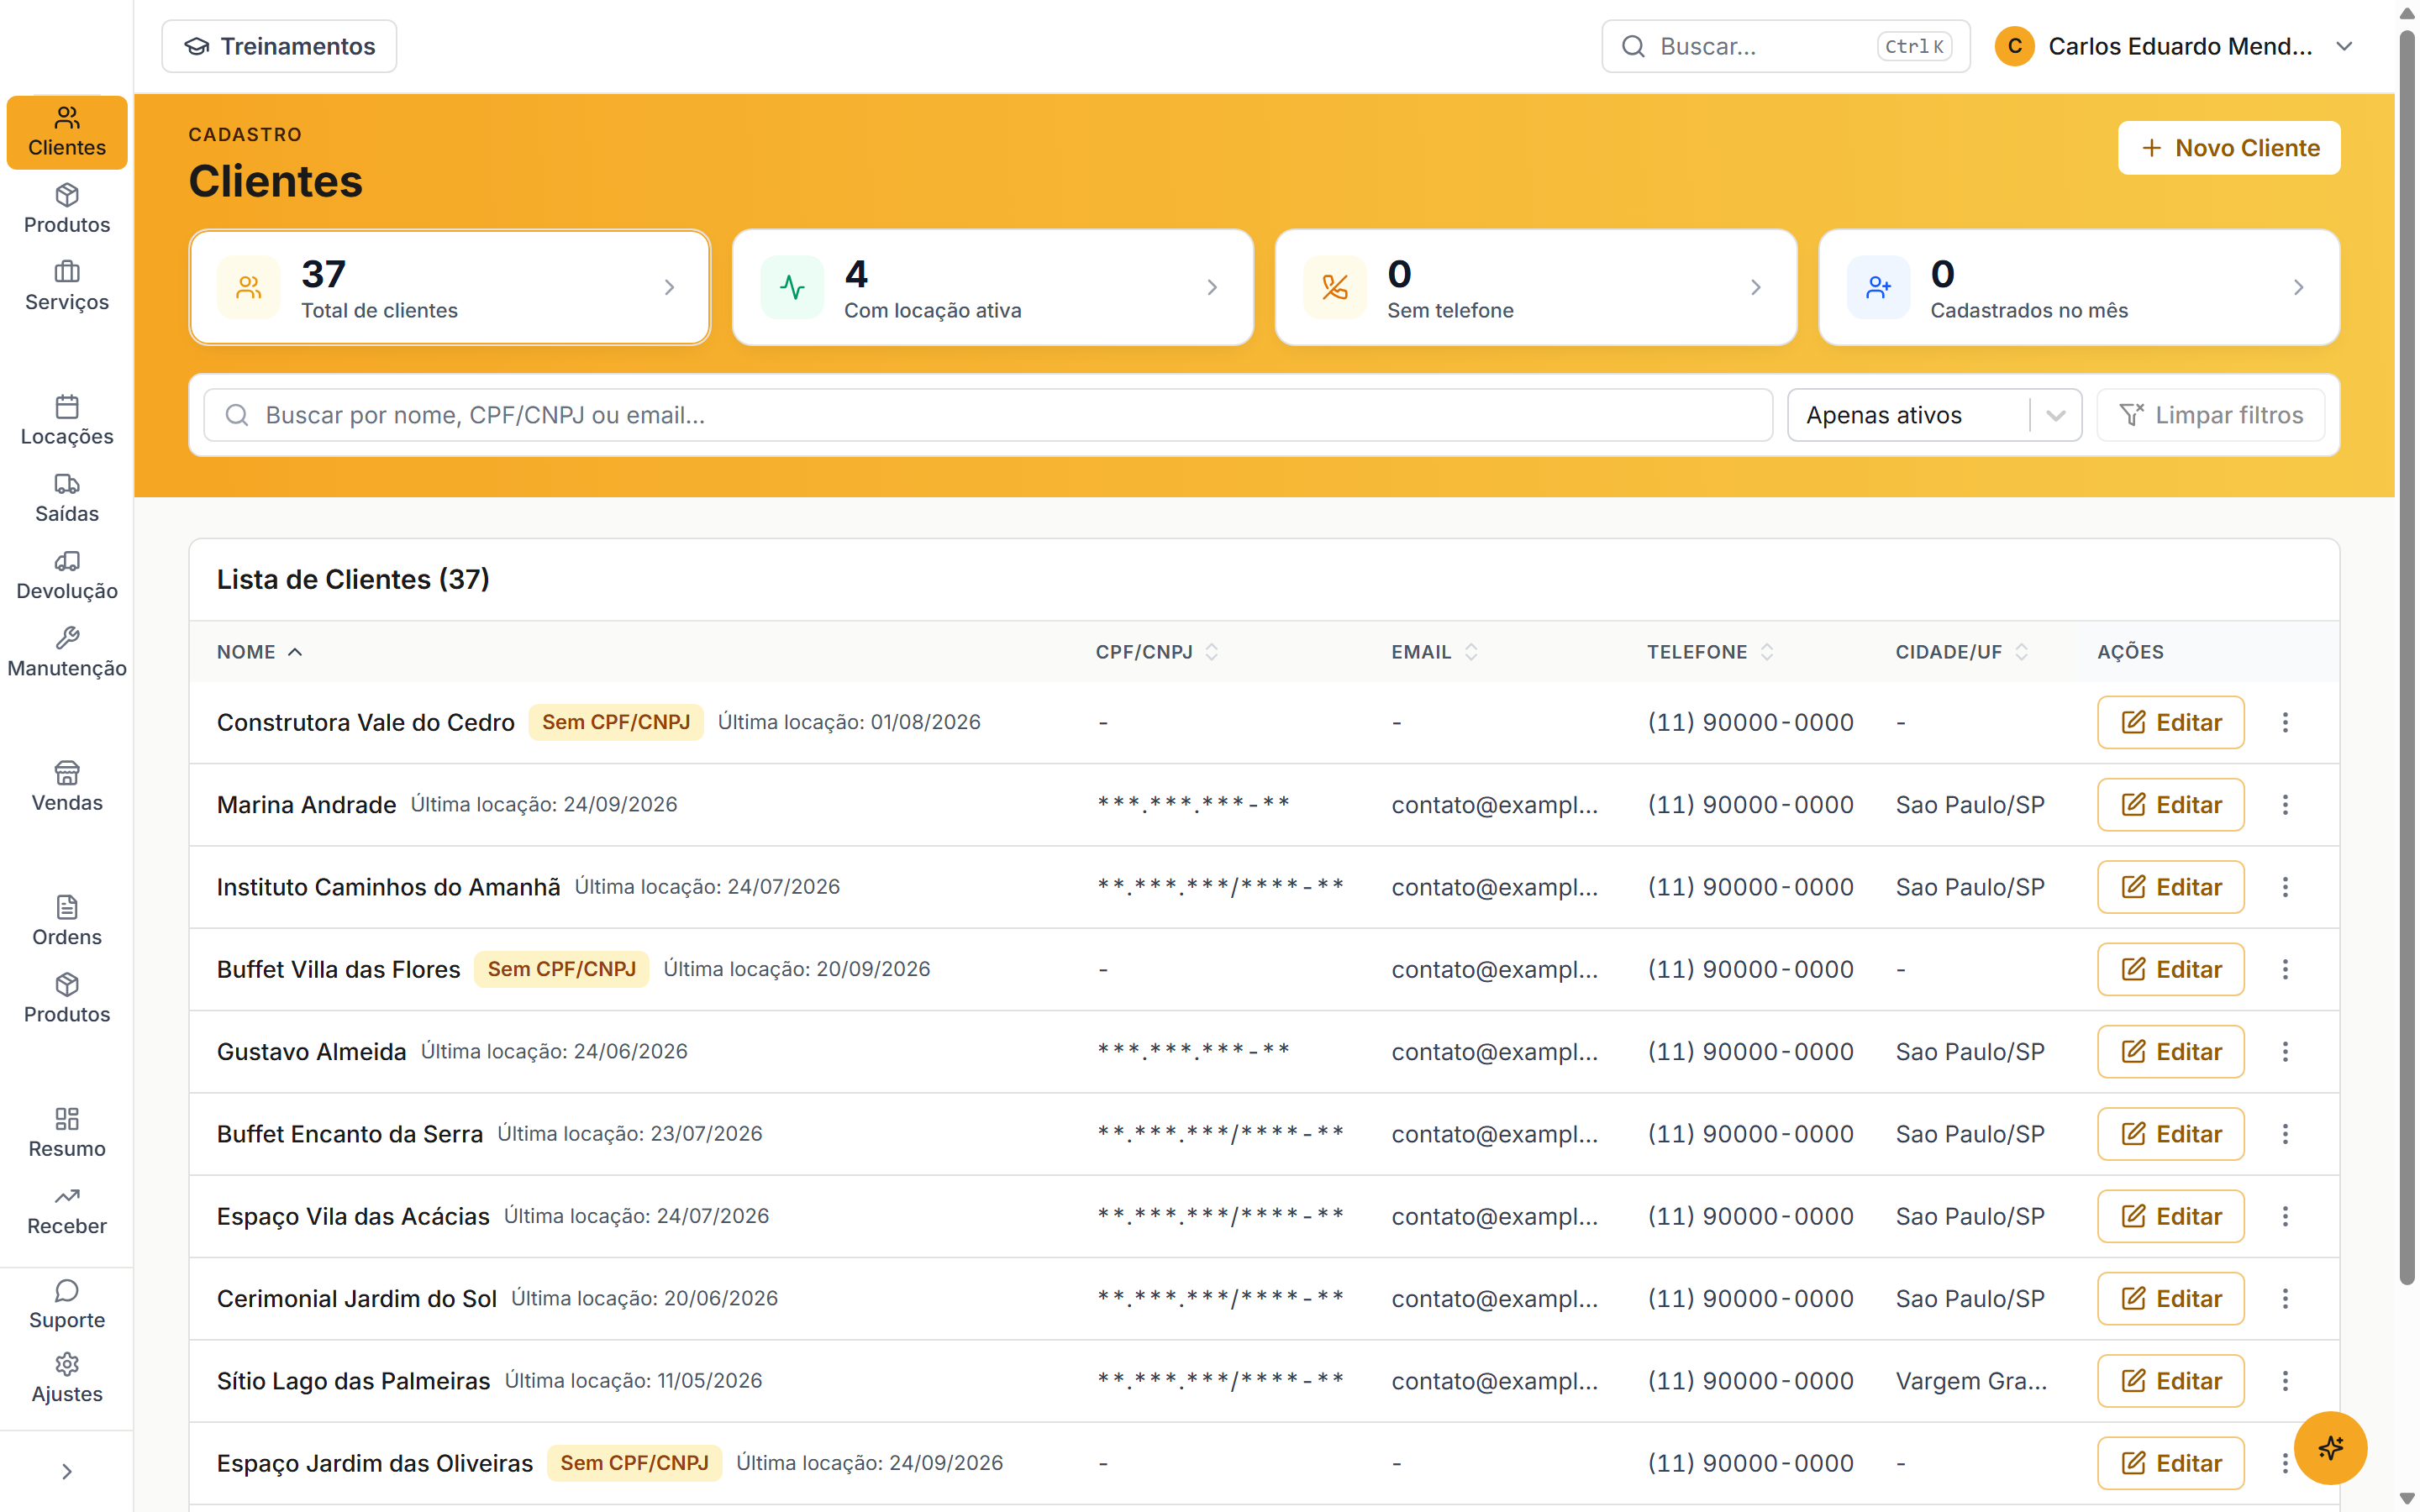Expand the sidebar with bottom chevron
Viewport: 2420px width, 1512px height.
67,1471
